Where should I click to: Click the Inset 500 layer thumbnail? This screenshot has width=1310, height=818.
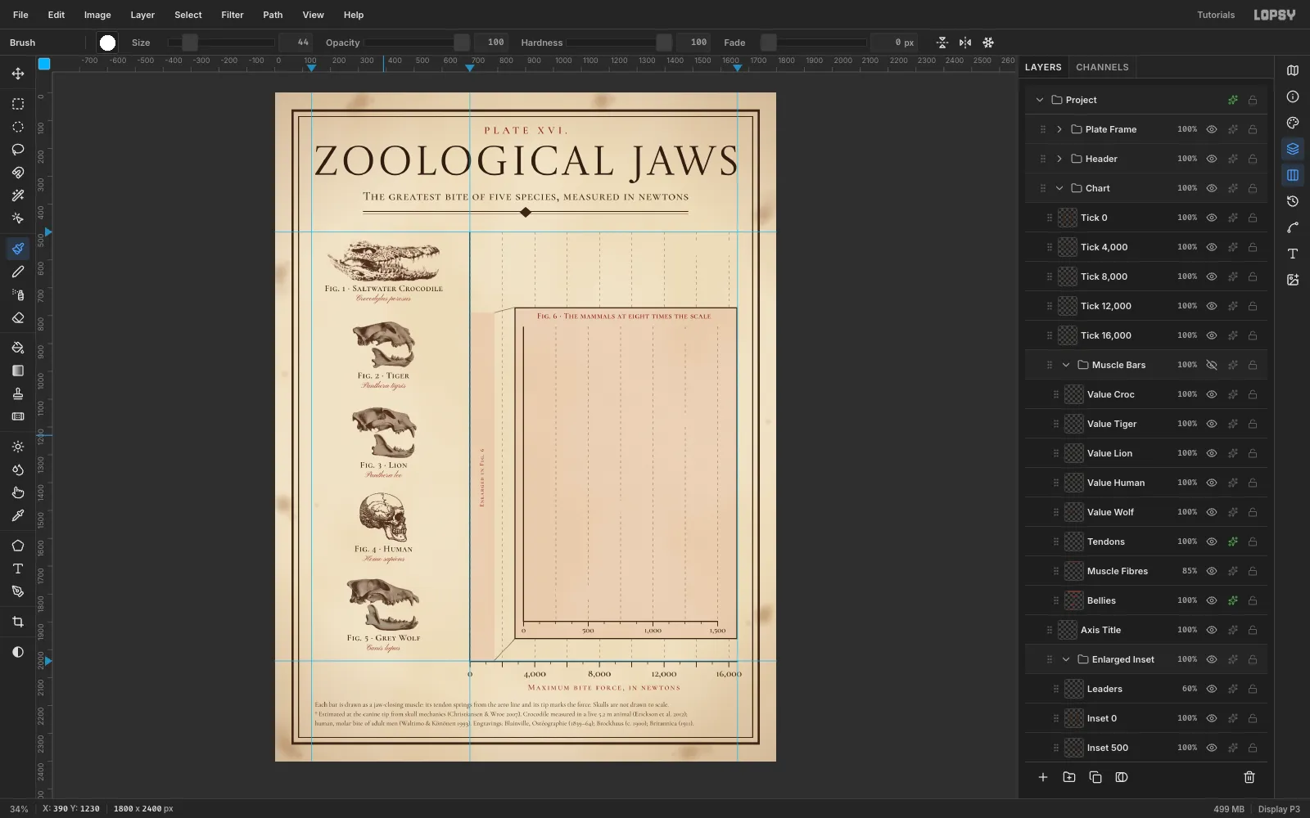click(1074, 748)
